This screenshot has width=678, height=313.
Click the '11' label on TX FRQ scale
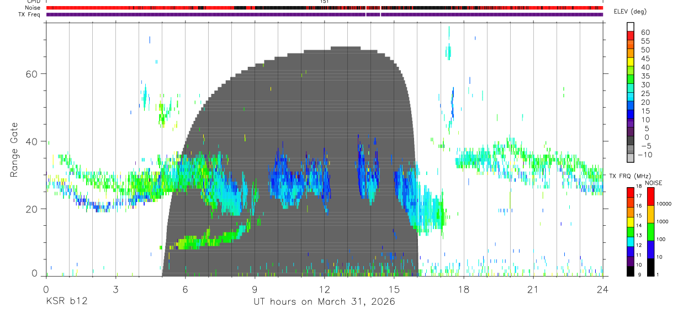[639, 255]
